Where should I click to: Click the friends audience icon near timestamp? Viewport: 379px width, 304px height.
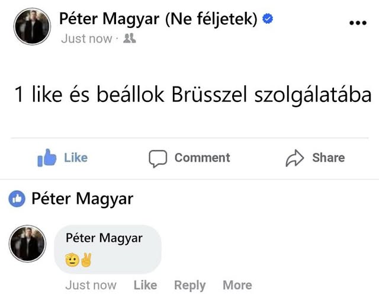(x=130, y=39)
